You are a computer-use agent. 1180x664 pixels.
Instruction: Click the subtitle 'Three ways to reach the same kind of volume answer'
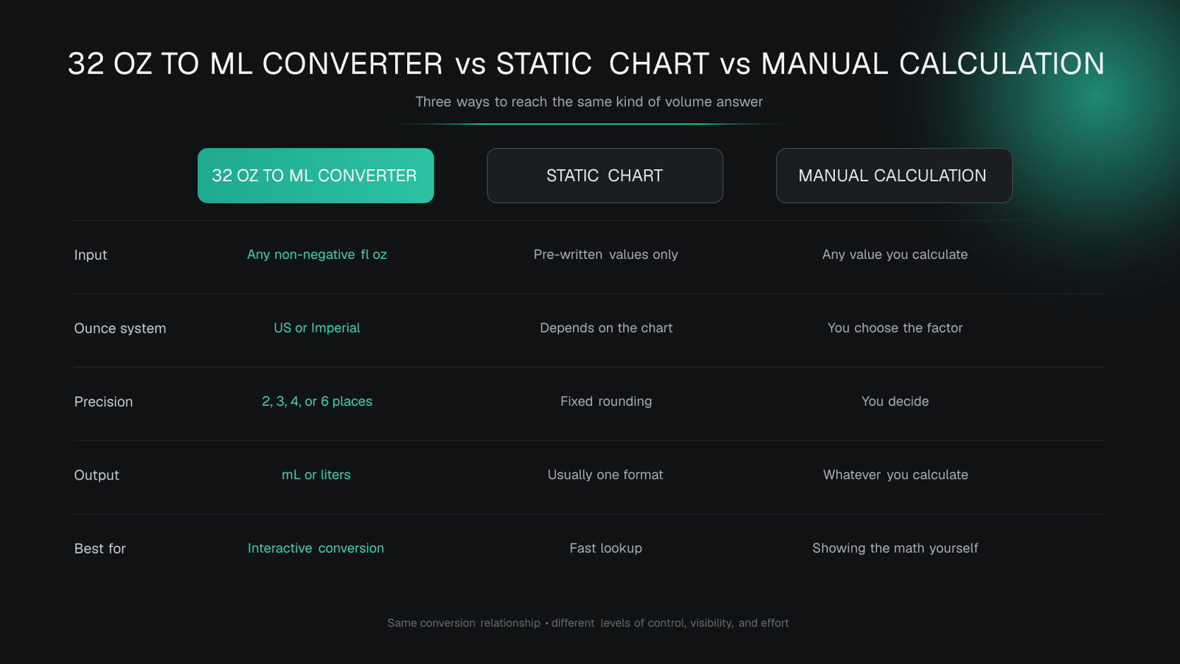click(589, 102)
